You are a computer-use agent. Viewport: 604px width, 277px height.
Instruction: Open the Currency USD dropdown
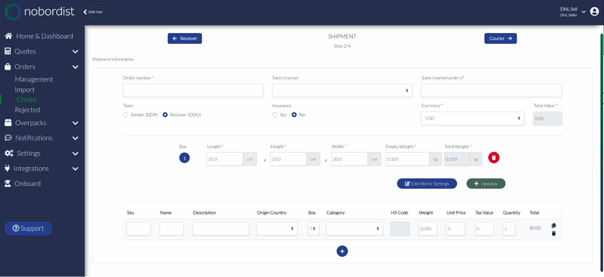[472, 118]
